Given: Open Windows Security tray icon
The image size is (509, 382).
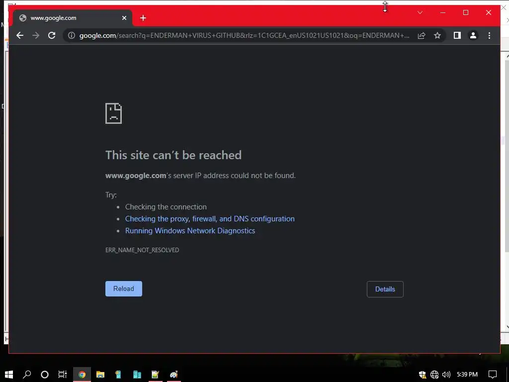Looking at the screenshot, I should (423, 375).
